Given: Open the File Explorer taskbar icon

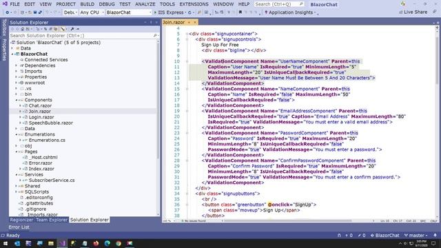Looking at the screenshot, I should pos(51,243).
